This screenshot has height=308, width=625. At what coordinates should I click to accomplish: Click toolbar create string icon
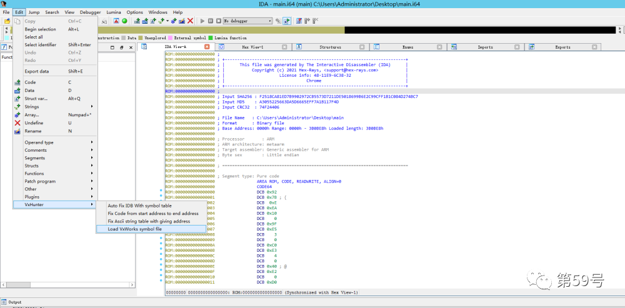click(x=161, y=21)
